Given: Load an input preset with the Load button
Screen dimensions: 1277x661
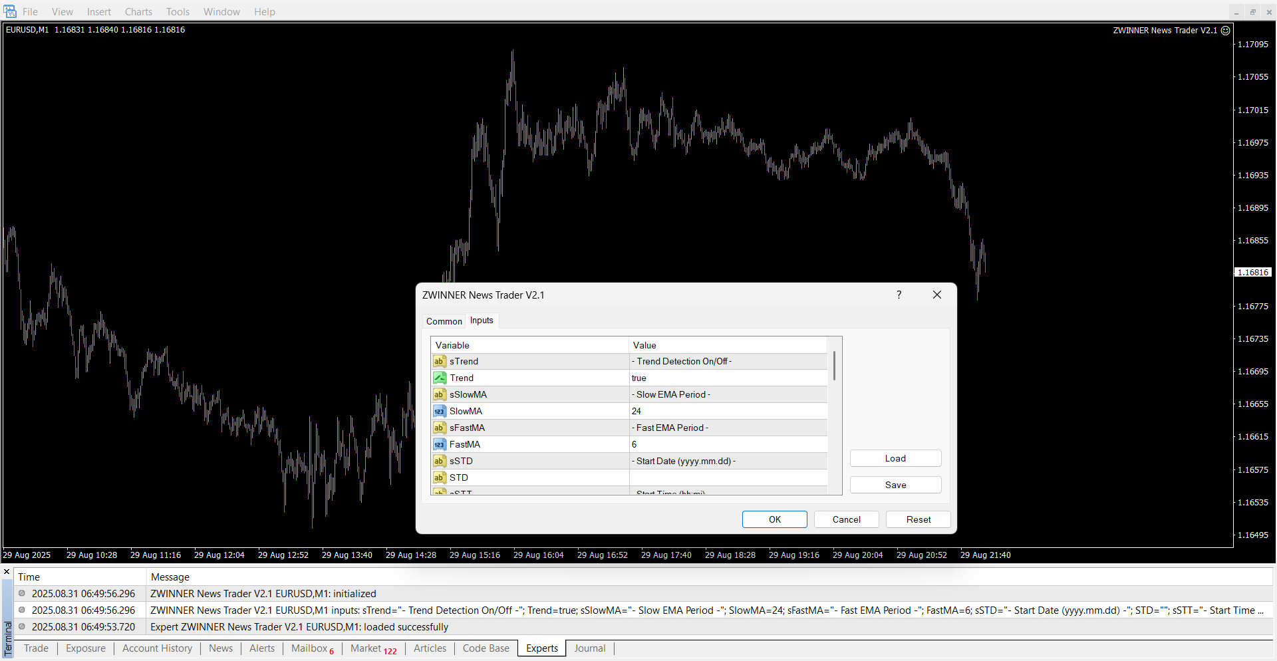Looking at the screenshot, I should click(x=895, y=458).
